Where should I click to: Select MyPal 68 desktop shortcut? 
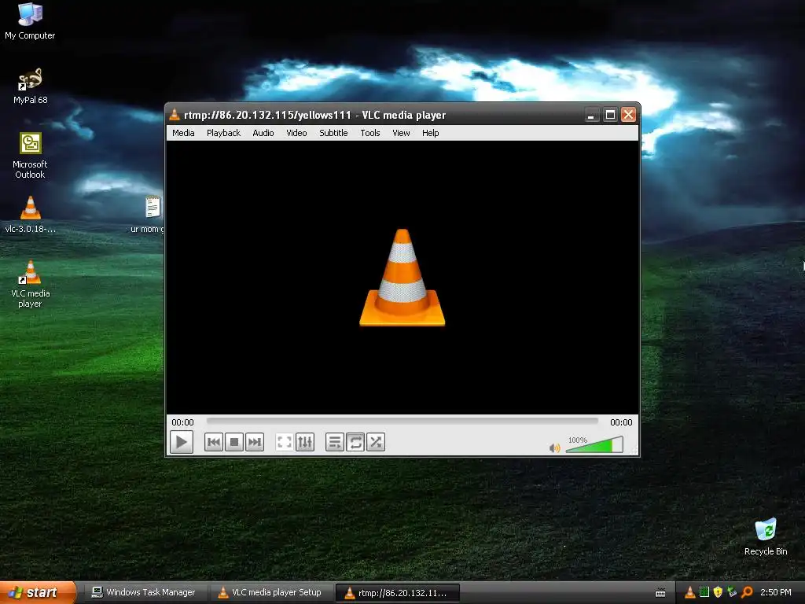[x=30, y=87]
